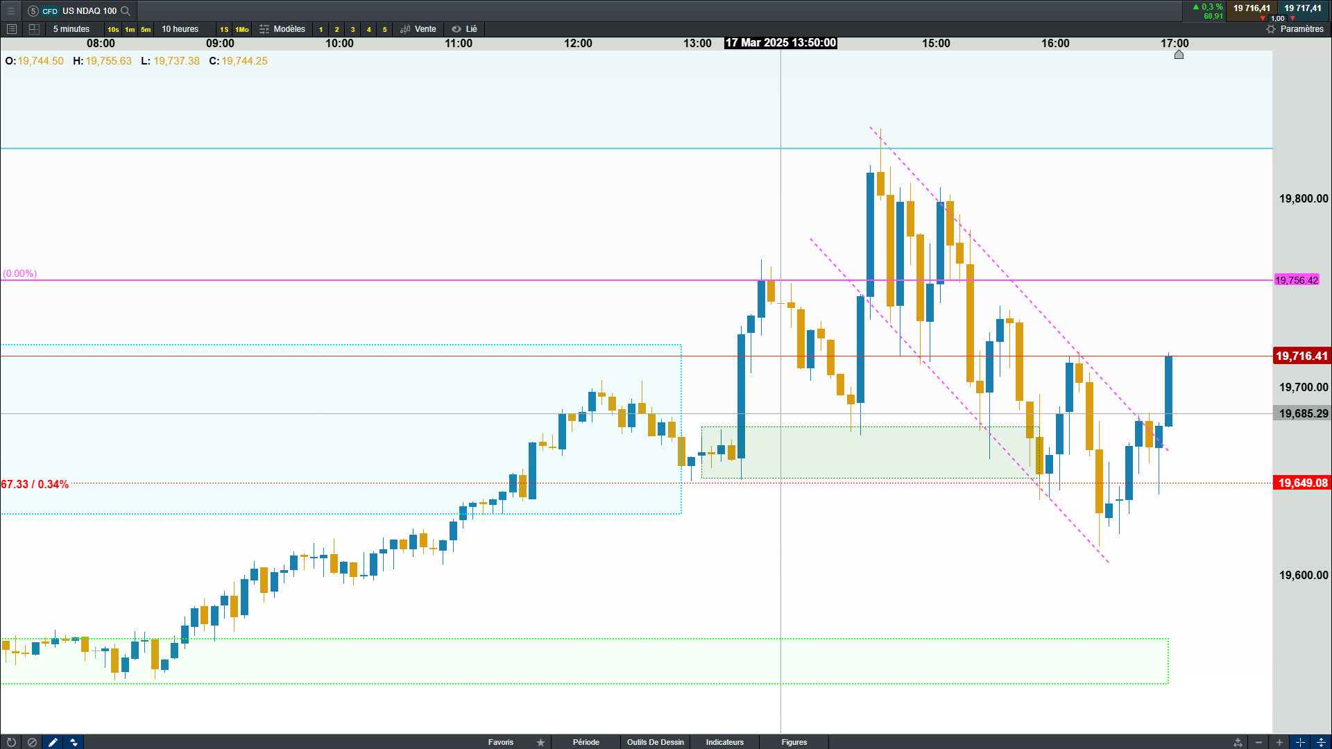This screenshot has width=1332, height=749.
Task: Click the search magnifier next to US NDAQ 100
Action: [126, 11]
